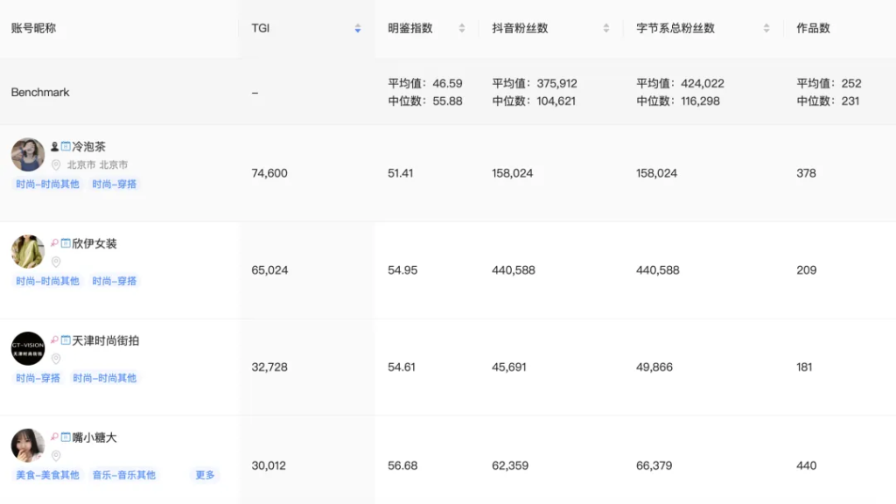Image resolution: width=896 pixels, height=504 pixels.
Task: Click 作品数 value 209
Action: click(x=807, y=270)
